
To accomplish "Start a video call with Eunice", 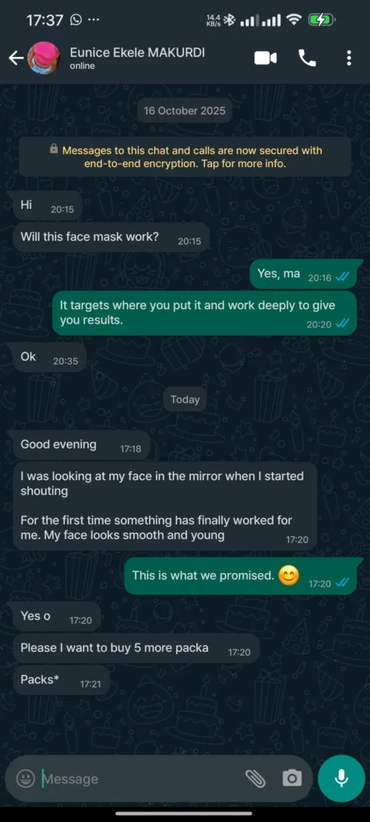I will (266, 58).
